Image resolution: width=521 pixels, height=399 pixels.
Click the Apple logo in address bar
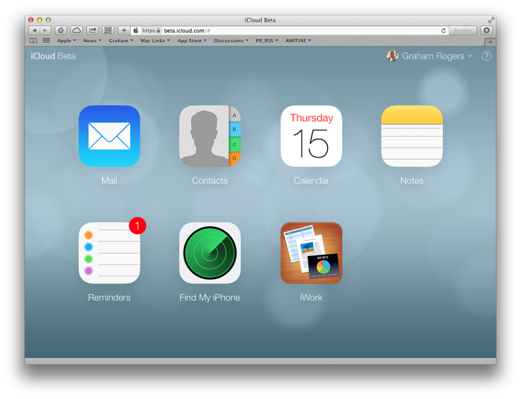point(136,30)
